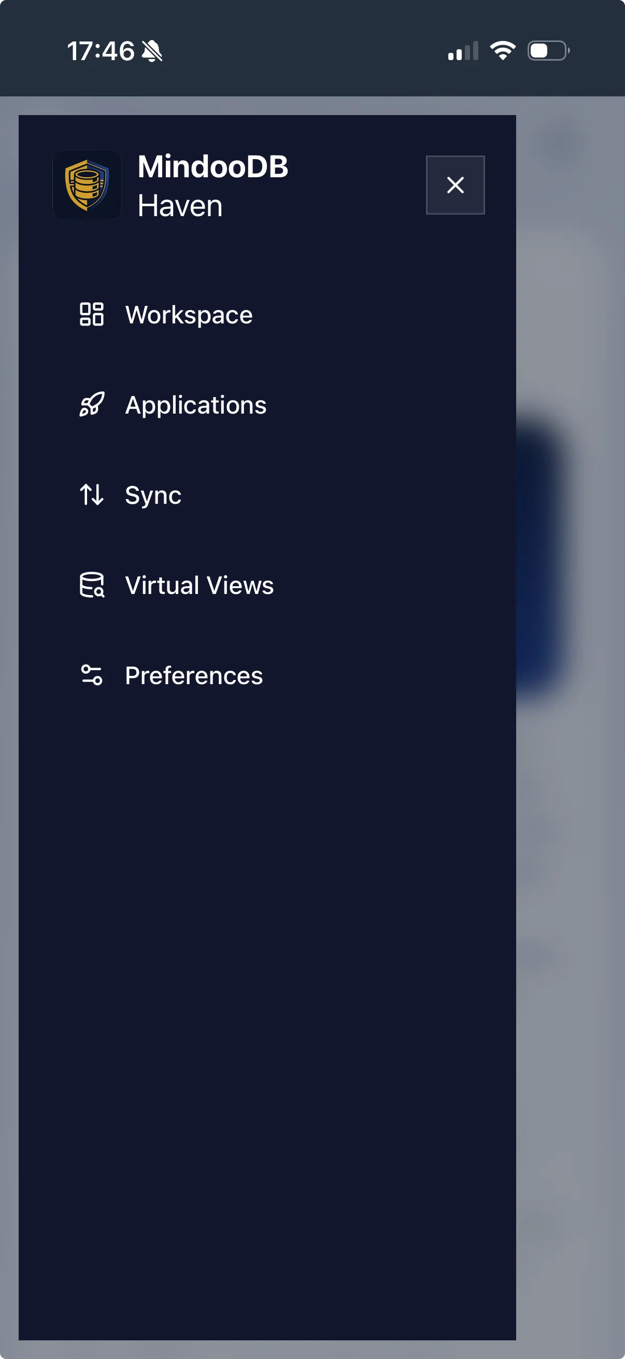Click the Sync arrows icon
Viewport: 625px width, 1359px height.
91,495
